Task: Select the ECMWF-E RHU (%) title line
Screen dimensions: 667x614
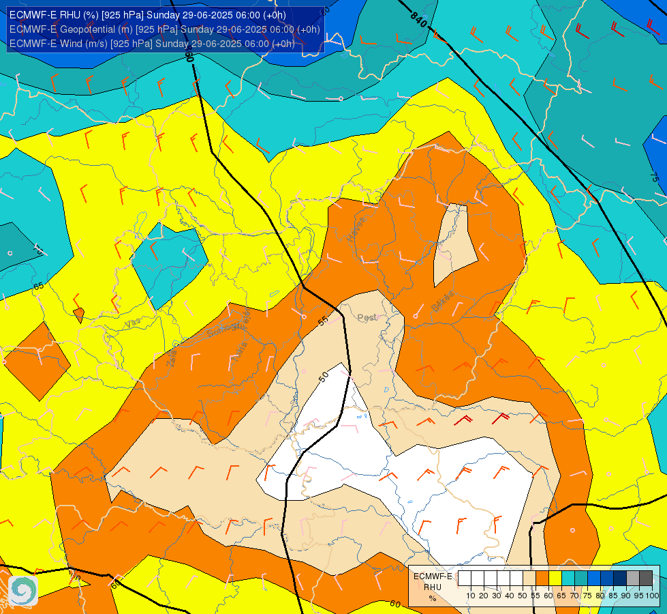Action: coord(148,15)
